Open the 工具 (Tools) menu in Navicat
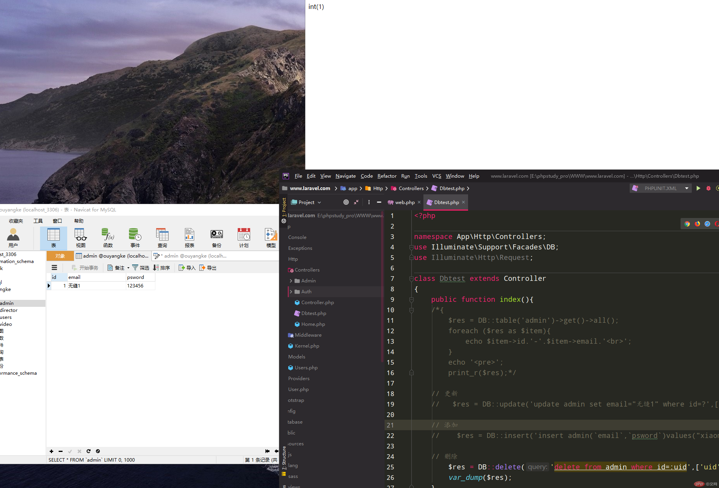The image size is (719, 488). click(38, 221)
